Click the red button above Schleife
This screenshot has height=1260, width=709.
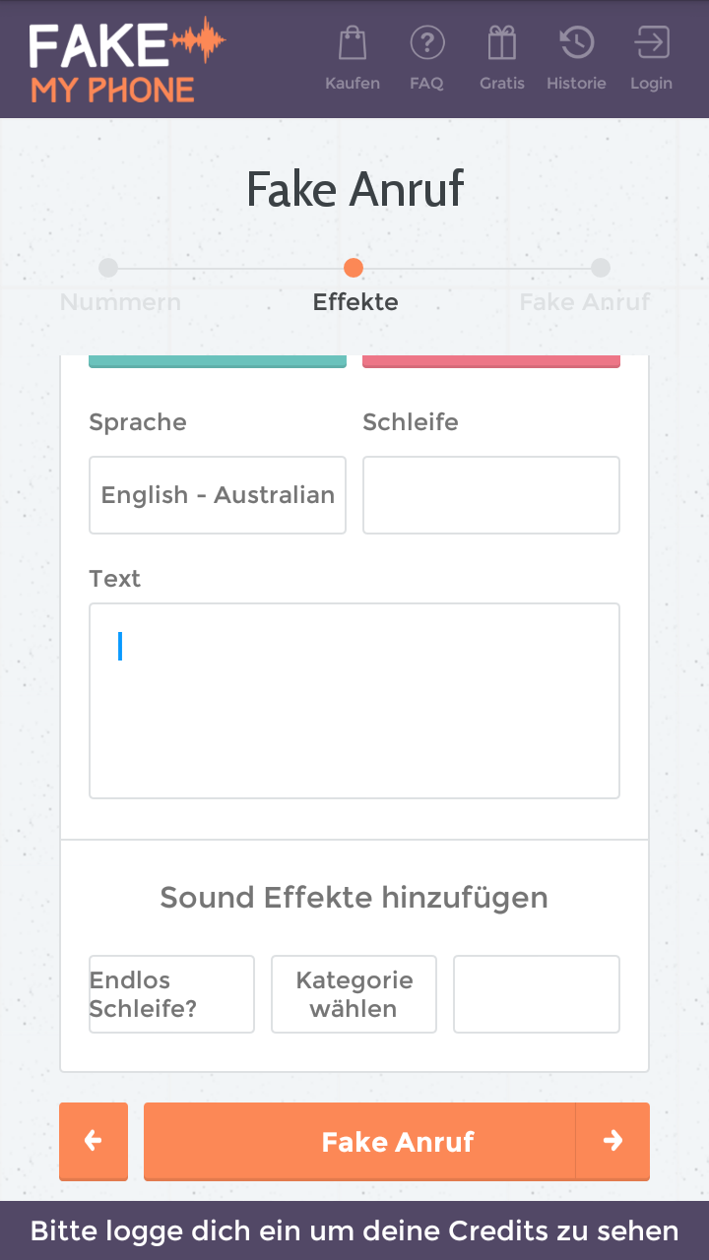coord(491,360)
